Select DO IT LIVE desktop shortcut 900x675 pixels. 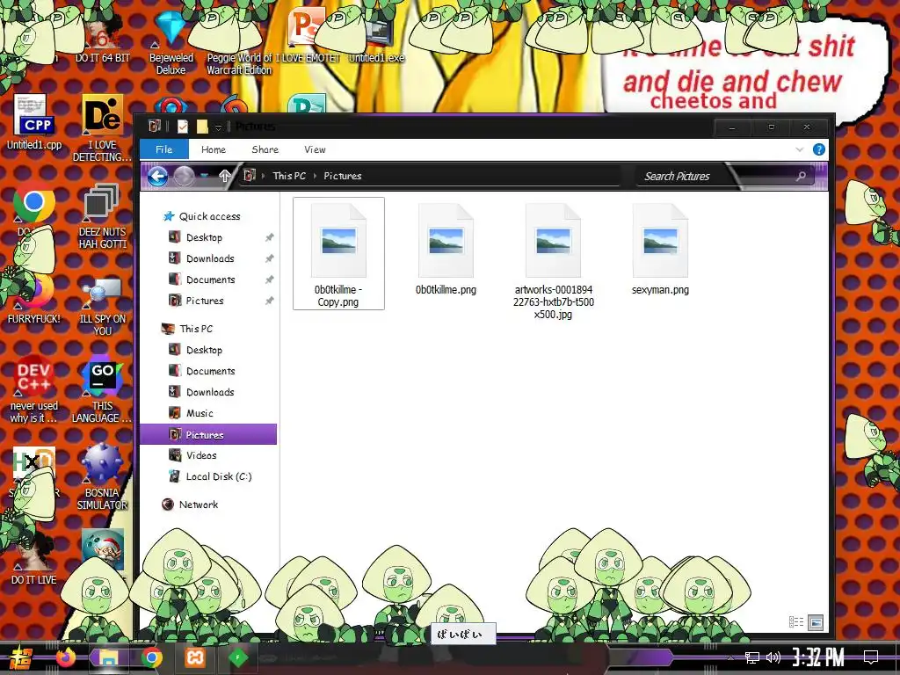[34, 558]
